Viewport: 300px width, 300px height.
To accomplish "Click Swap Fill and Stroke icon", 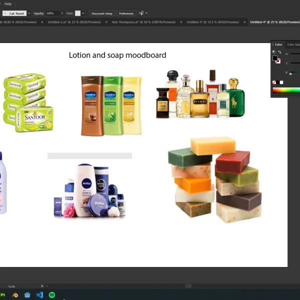I will (x=279, y=52).
